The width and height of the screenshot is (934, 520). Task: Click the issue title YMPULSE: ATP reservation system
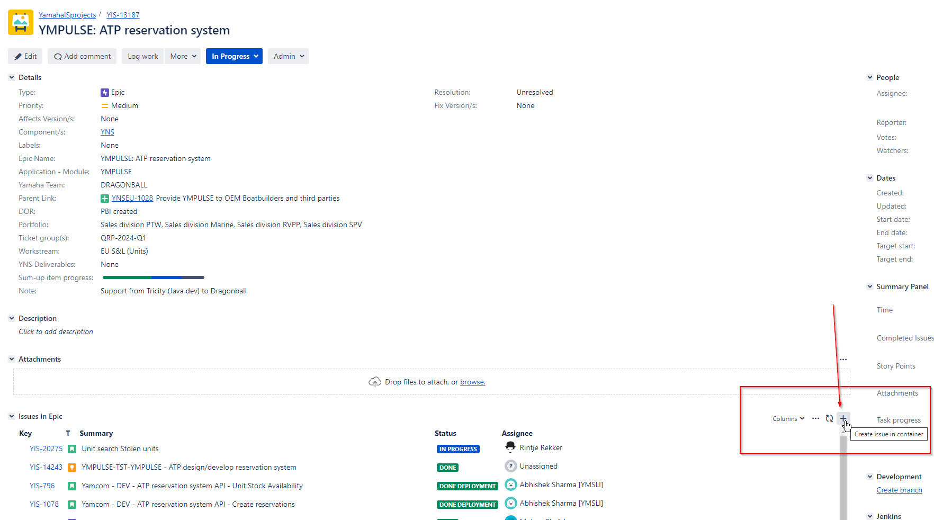(134, 30)
